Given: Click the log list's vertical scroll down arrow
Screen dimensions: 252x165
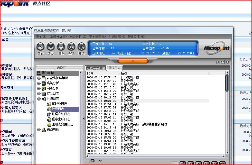Looking at the screenshot, I should coord(227,152).
